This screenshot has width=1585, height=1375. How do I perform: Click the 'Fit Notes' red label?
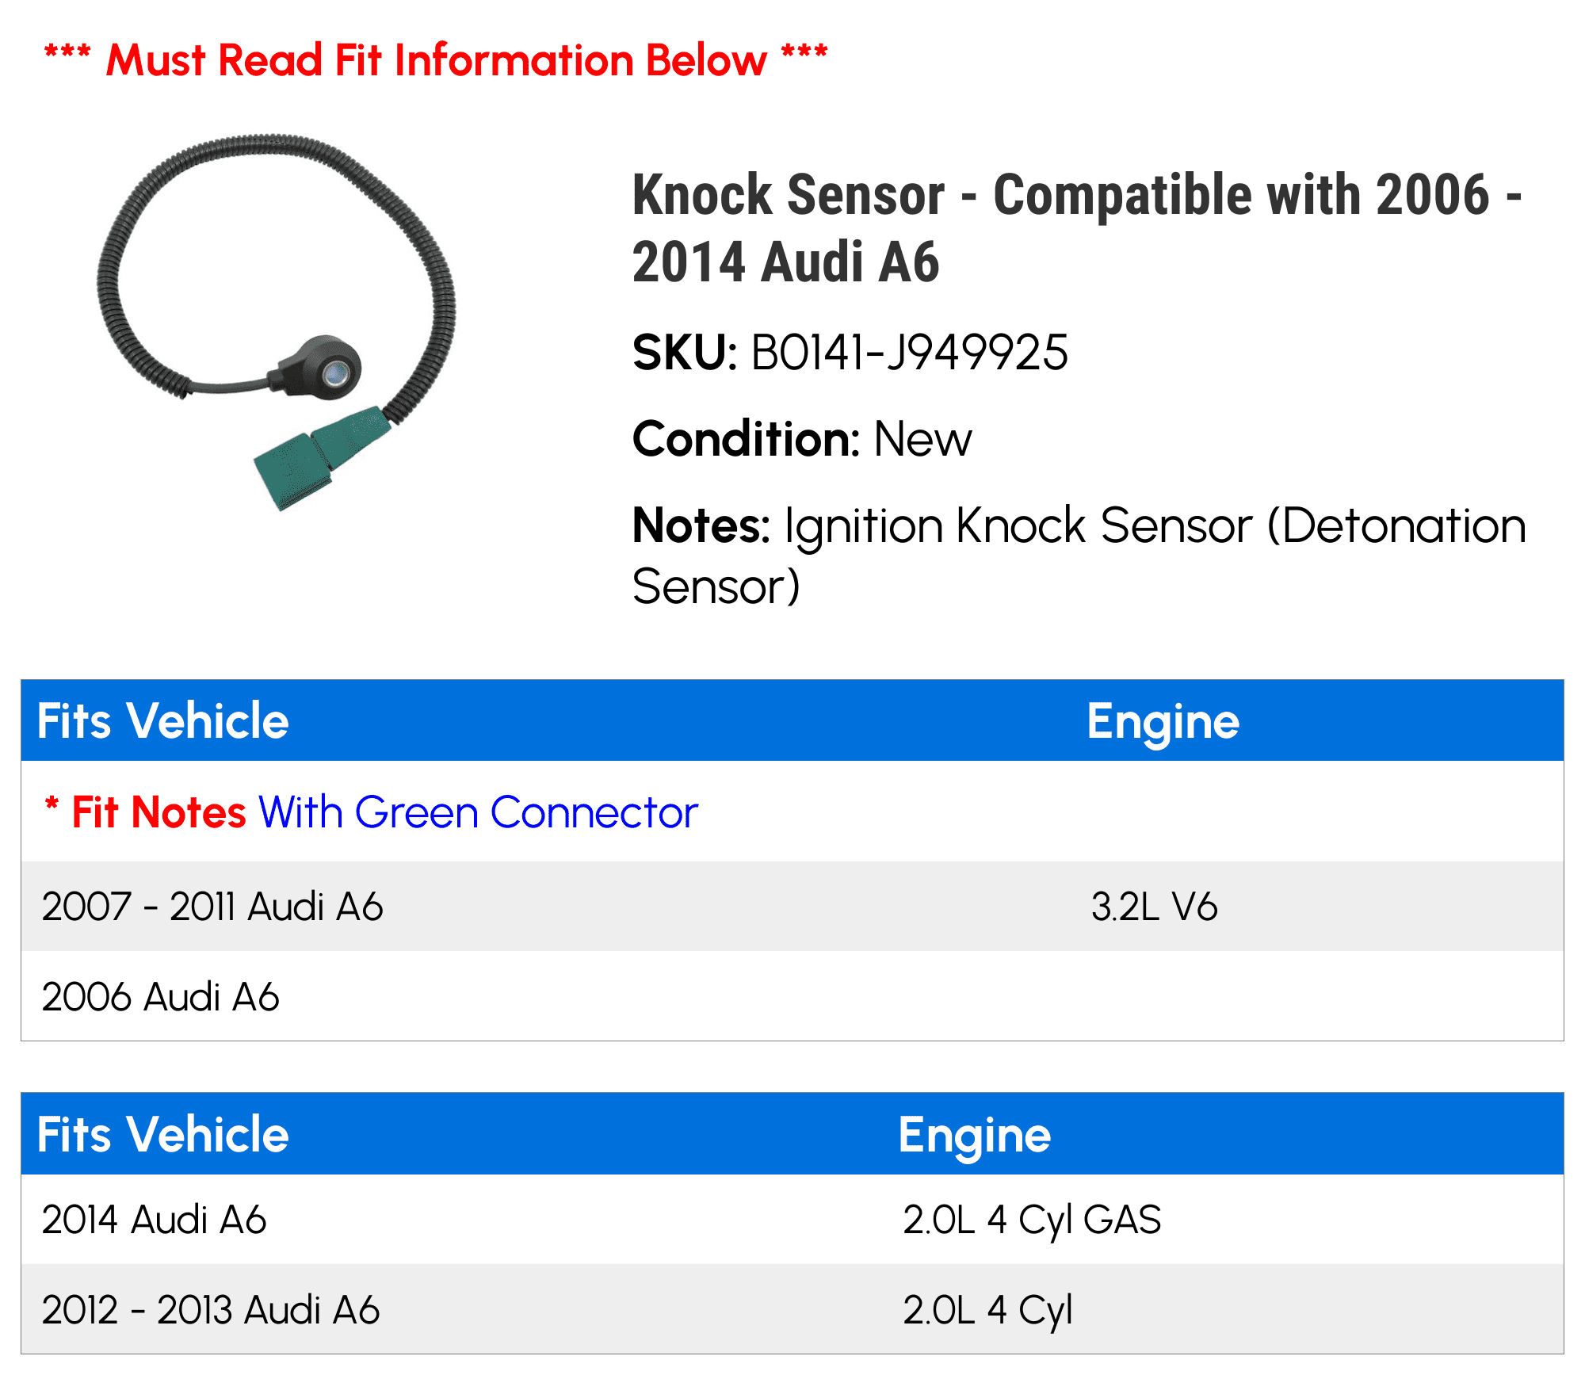(x=158, y=812)
